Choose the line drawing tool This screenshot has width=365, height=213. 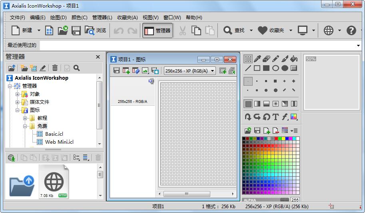[x=248, y=68]
